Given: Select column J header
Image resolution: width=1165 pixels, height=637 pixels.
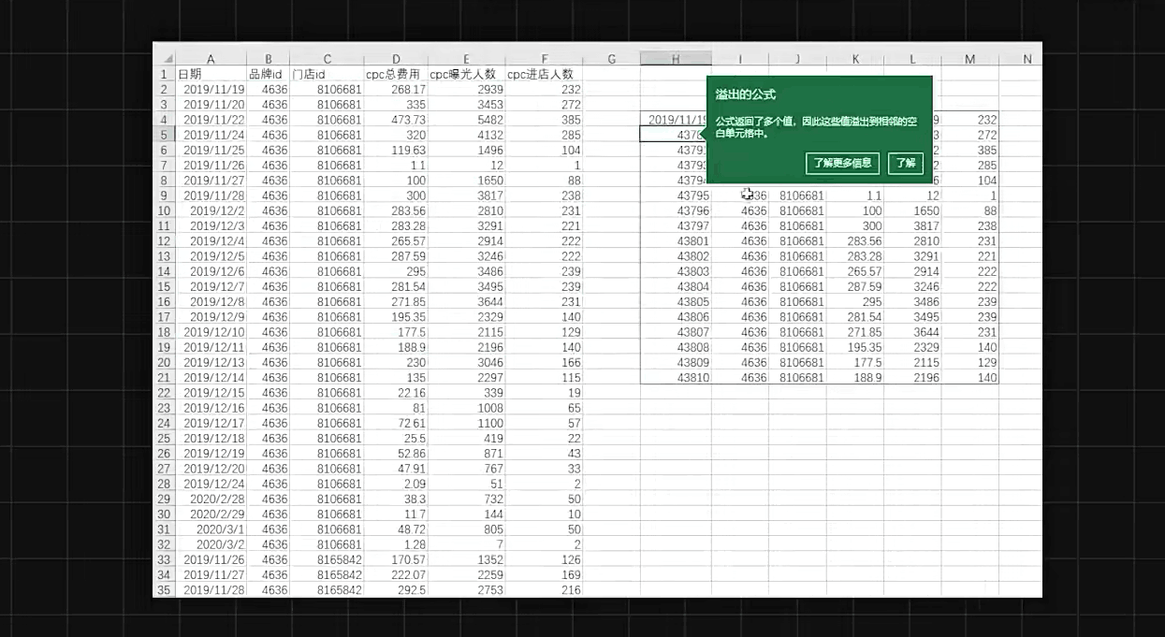Looking at the screenshot, I should 797,59.
